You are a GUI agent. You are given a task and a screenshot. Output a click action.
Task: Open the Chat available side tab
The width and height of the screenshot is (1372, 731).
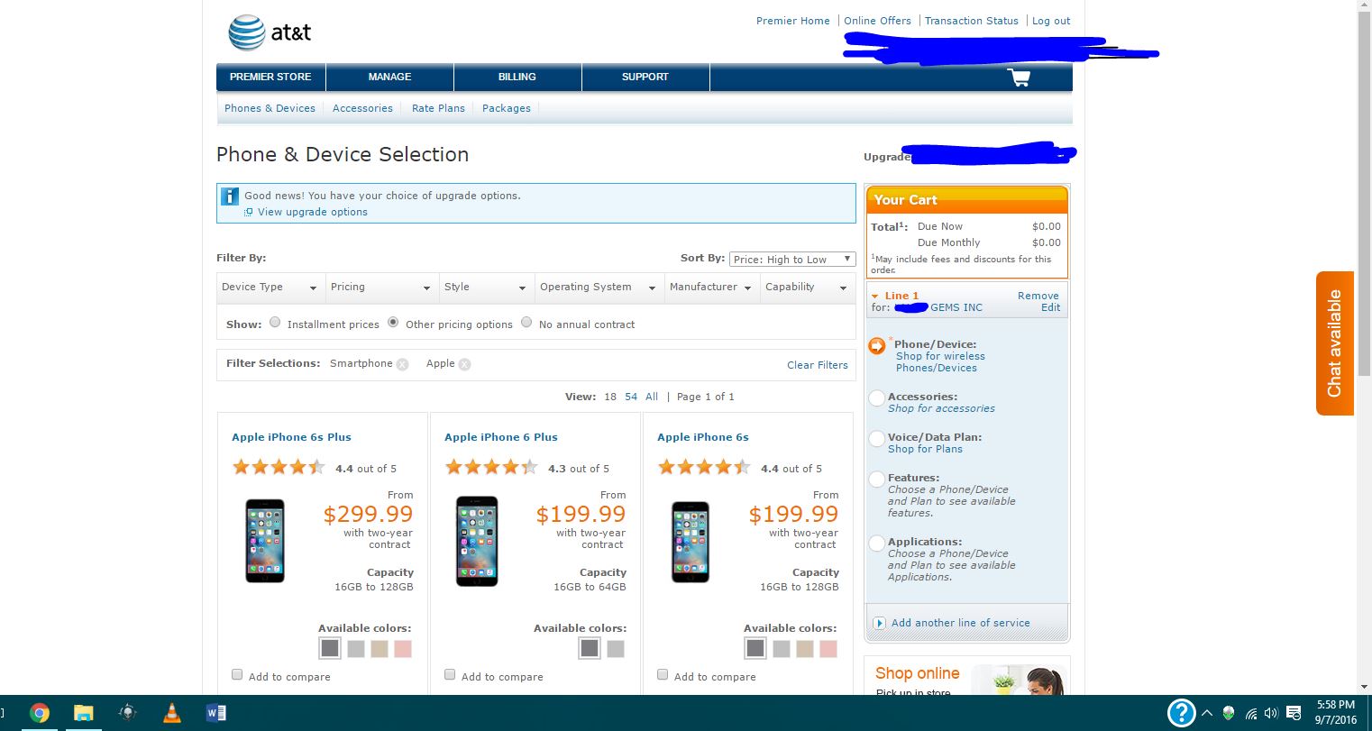click(x=1335, y=343)
